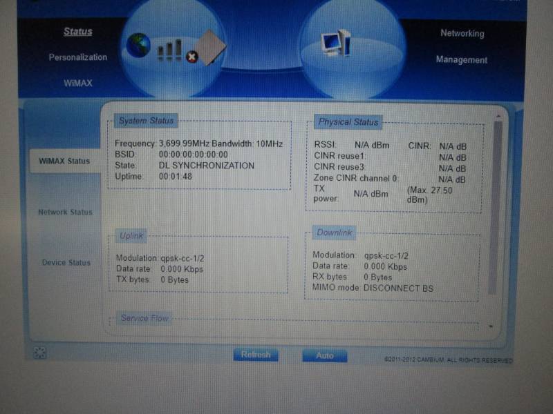Screen dimensions: 553x414
Task: Click the frequency value 3,699.99MHz
Action: point(184,144)
